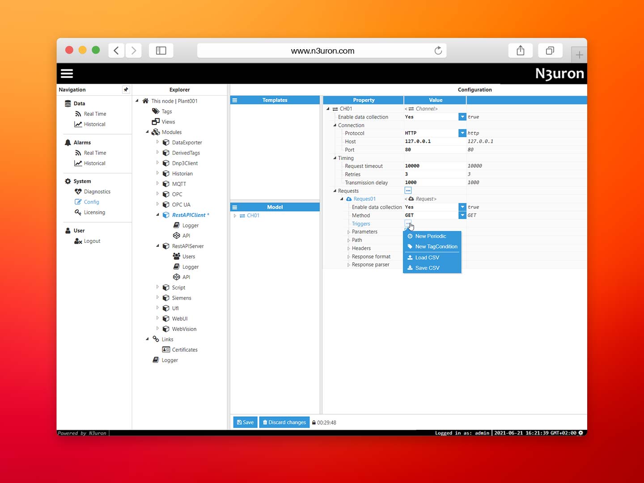The image size is (644, 483).
Task: Click the Logout user icon
Action: tap(78, 241)
